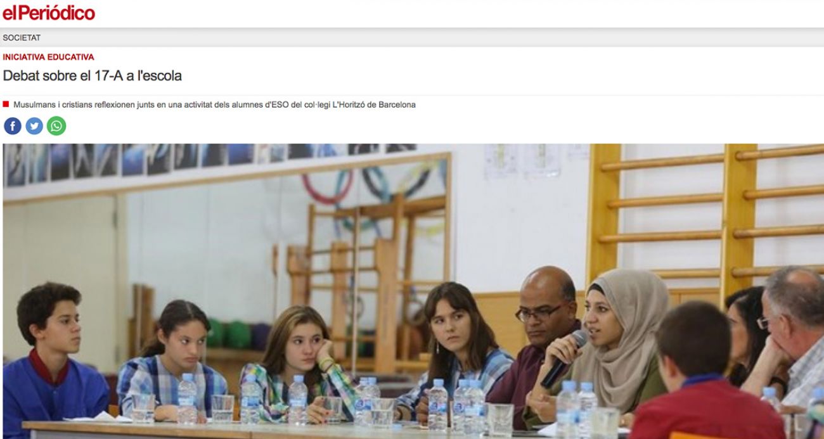Screen dimensions: 824x439
Task: Click the red square bullet before subtitle
Action: pos(6,104)
